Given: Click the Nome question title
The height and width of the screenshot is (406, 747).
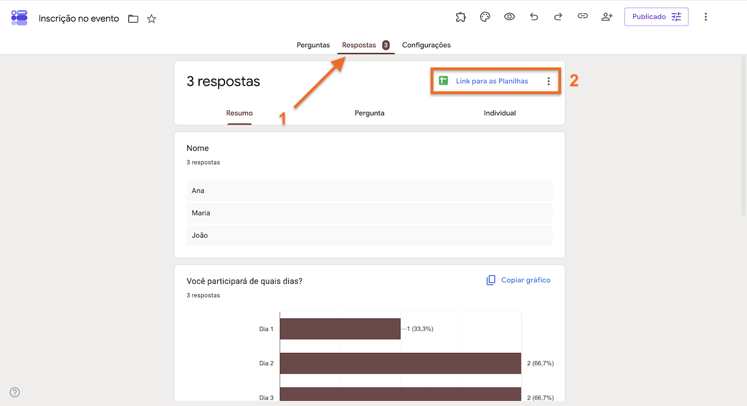Looking at the screenshot, I should pos(198,148).
